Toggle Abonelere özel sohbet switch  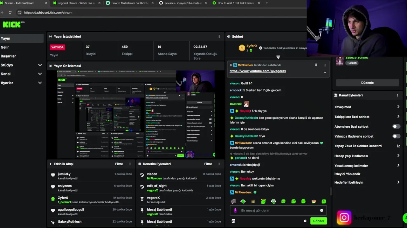click(396, 126)
